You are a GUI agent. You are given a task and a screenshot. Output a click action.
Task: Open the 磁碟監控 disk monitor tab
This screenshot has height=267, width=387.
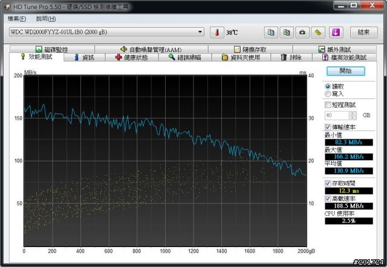pyautogui.click(x=52, y=50)
